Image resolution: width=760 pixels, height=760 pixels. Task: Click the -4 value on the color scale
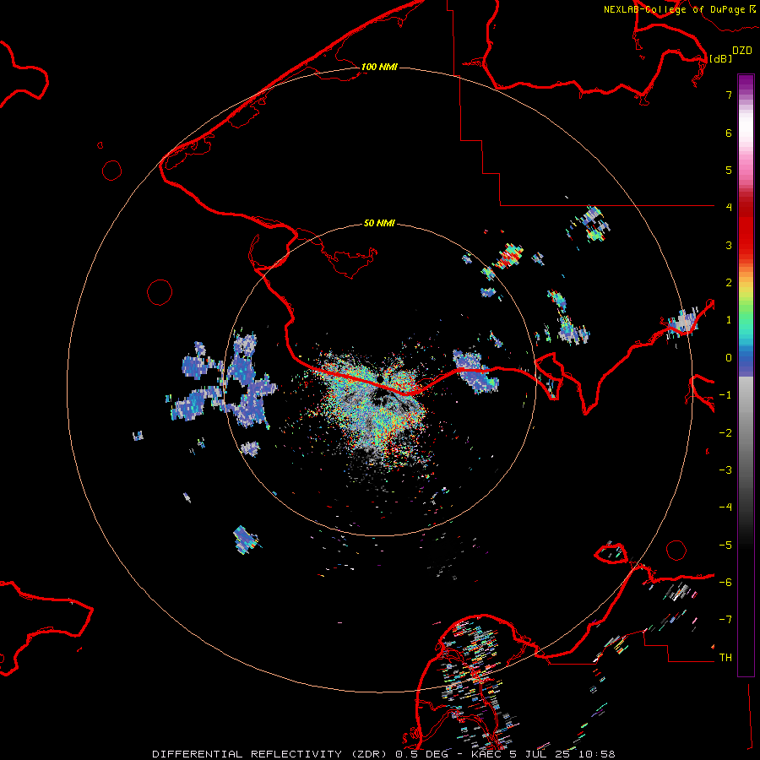(725, 508)
